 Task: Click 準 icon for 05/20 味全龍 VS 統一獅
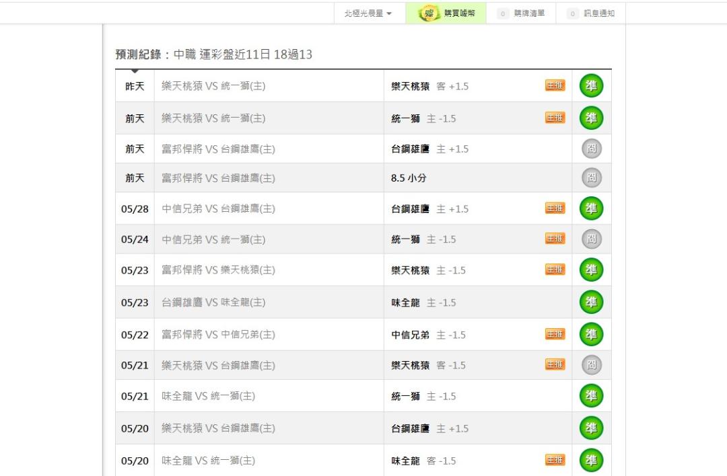pos(591,461)
